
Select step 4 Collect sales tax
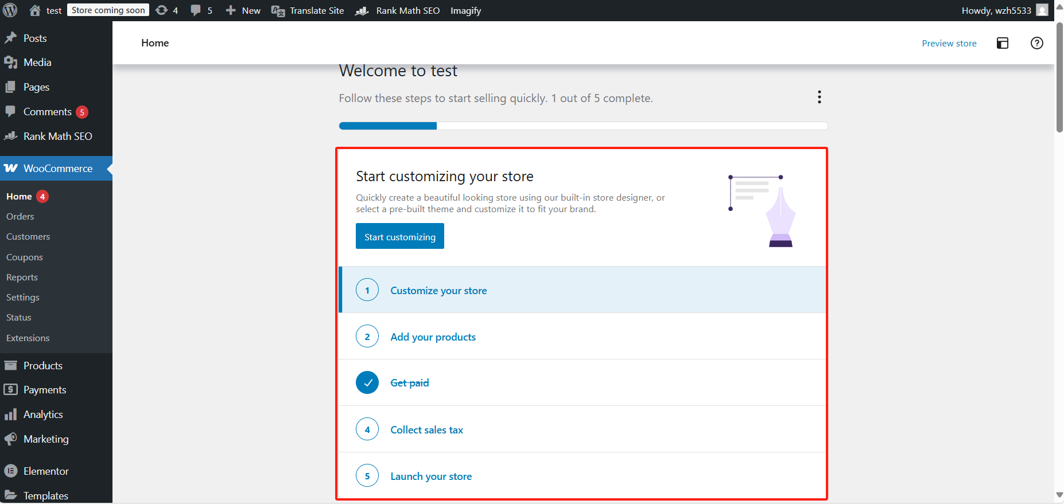426,429
